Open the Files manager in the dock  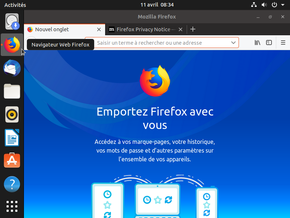12,91
